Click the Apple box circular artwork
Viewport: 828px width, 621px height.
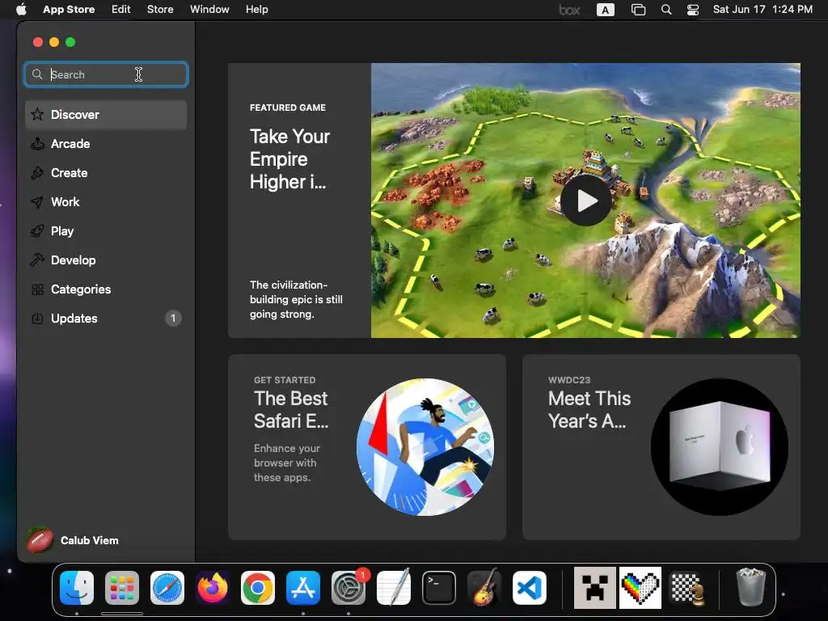pos(719,446)
